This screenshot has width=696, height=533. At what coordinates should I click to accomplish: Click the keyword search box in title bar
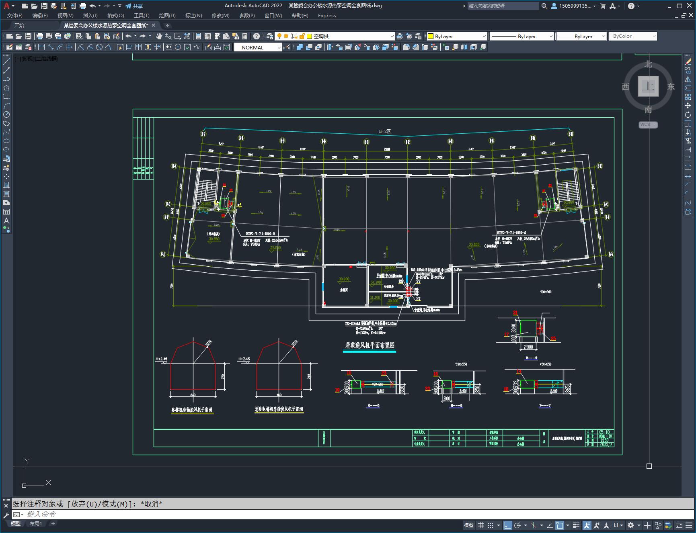(x=503, y=6)
